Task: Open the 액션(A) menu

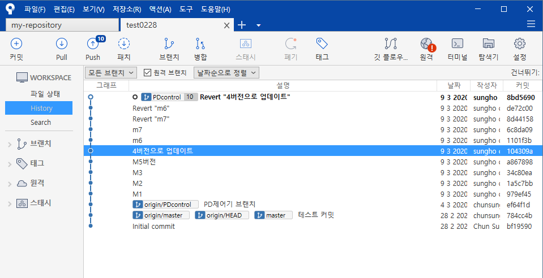Action: [x=160, y=10]
